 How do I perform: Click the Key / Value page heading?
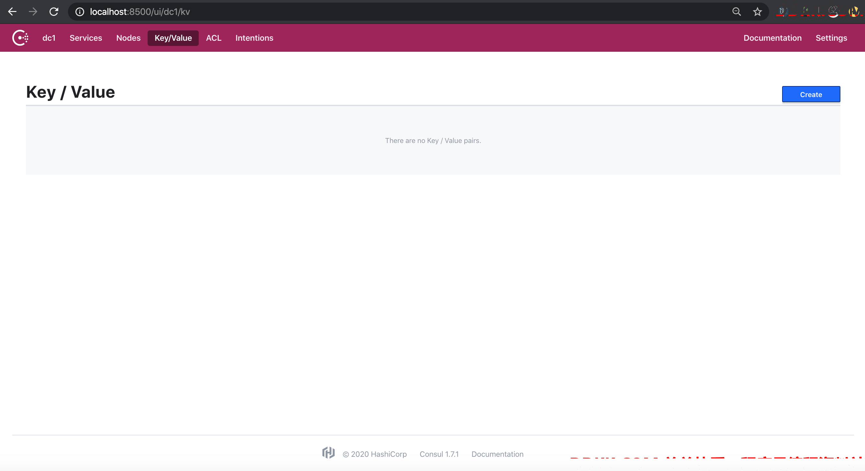[71, 92]
